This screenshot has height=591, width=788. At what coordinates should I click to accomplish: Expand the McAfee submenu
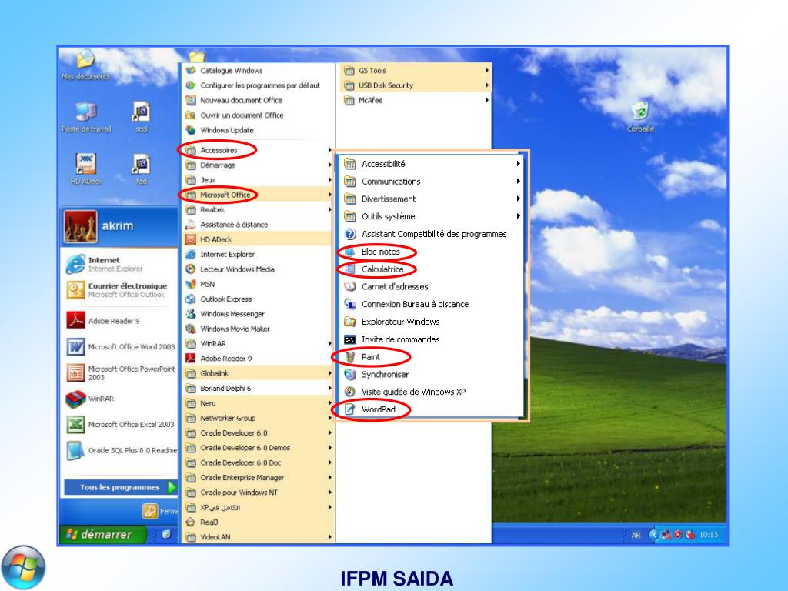point(416,101)
